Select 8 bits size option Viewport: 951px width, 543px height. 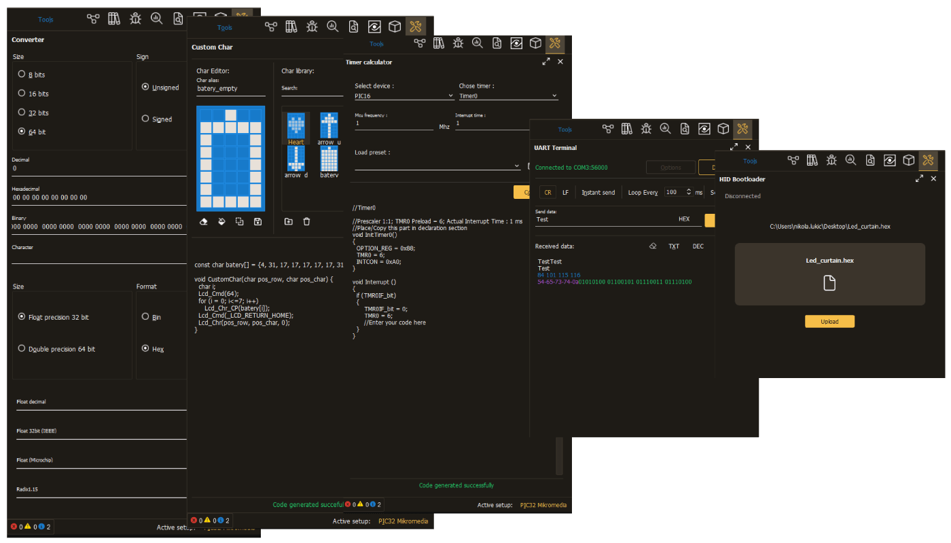tap(32, 75)
